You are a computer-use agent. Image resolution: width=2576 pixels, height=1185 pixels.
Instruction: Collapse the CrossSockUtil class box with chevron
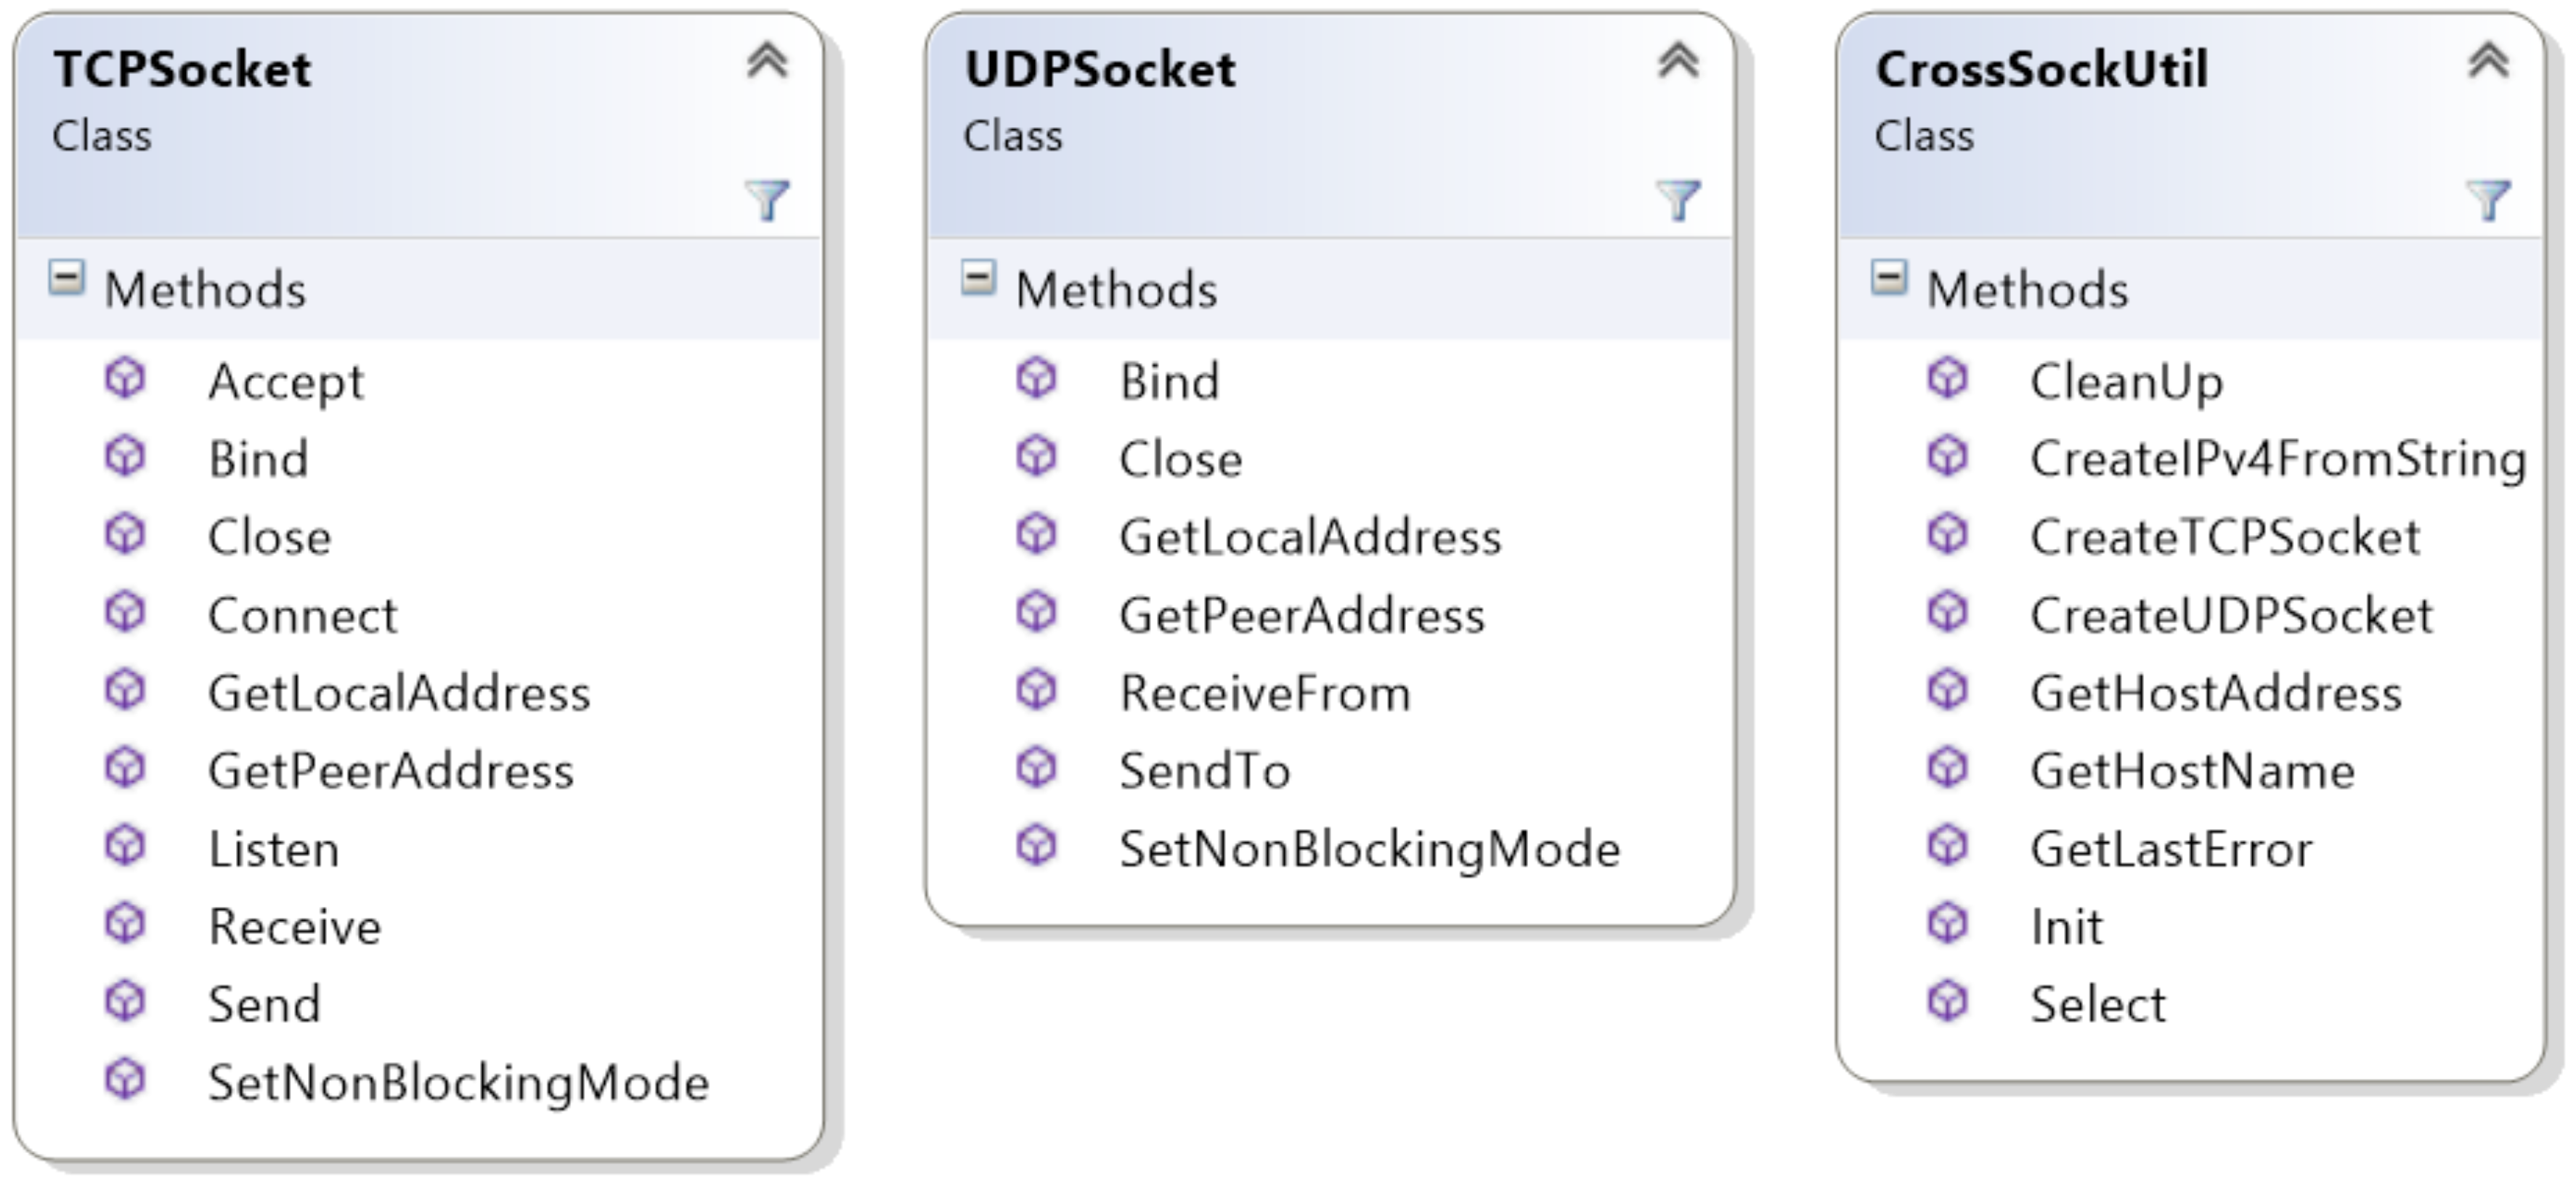[2488, 61]
